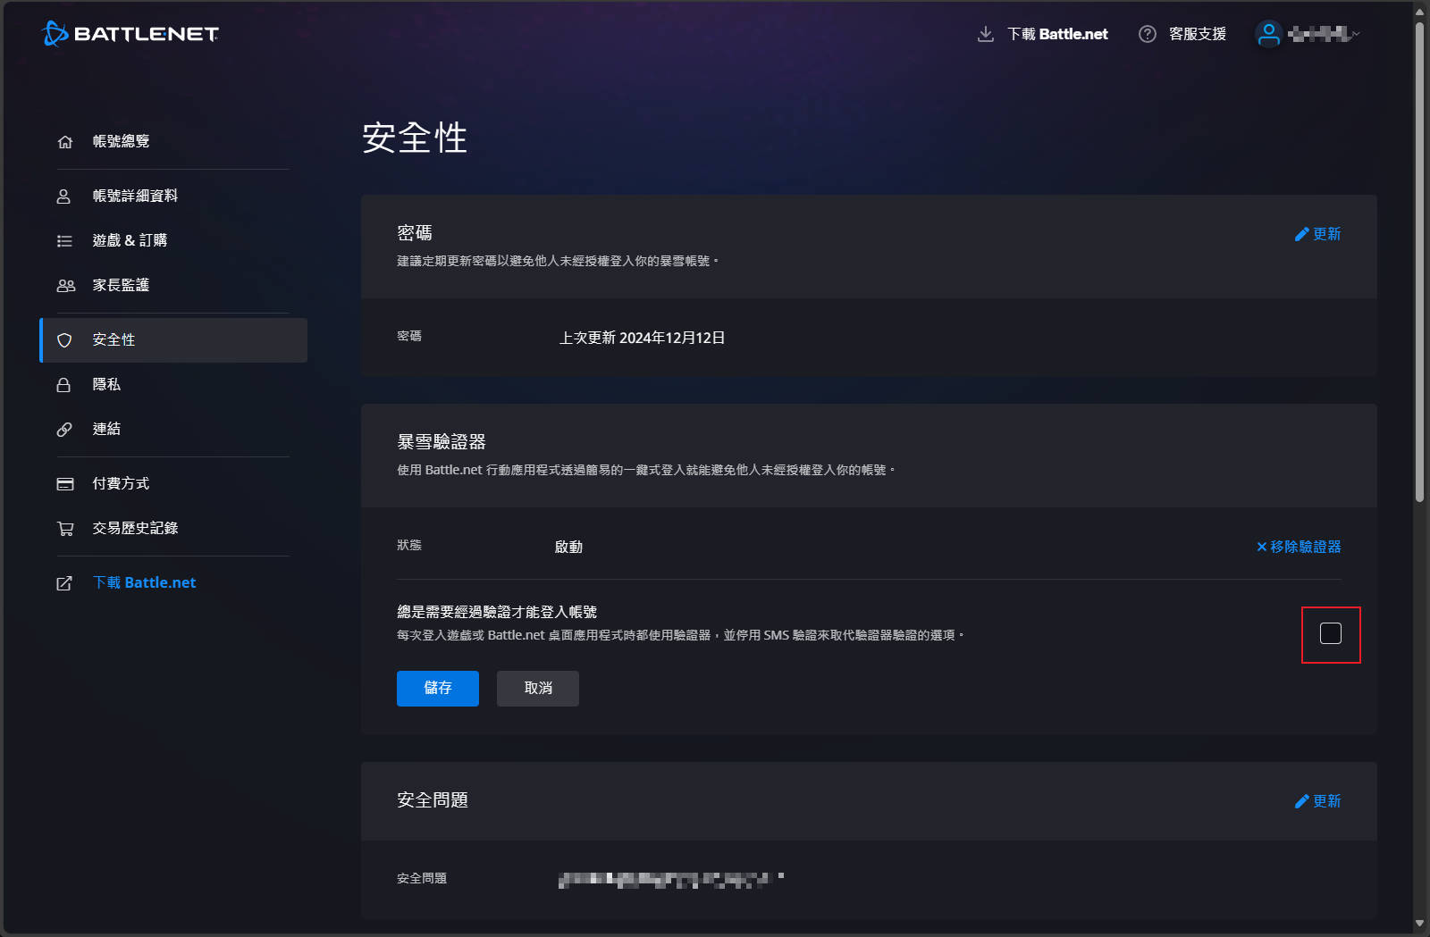Screen dimensions: 1430x937
Task: Click the 安全性 page heading
Action: click(x=415, y=138)
